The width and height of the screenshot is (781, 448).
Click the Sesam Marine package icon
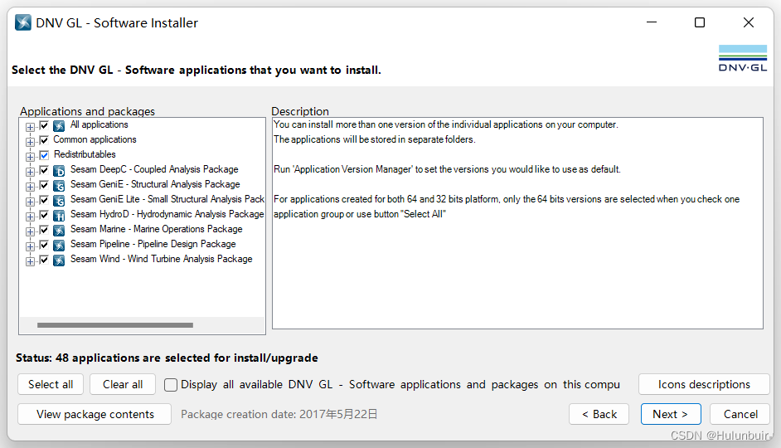59,231
